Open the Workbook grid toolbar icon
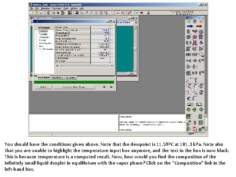Image resolution: width=236 pixels, height=177 pixels. 70,13
